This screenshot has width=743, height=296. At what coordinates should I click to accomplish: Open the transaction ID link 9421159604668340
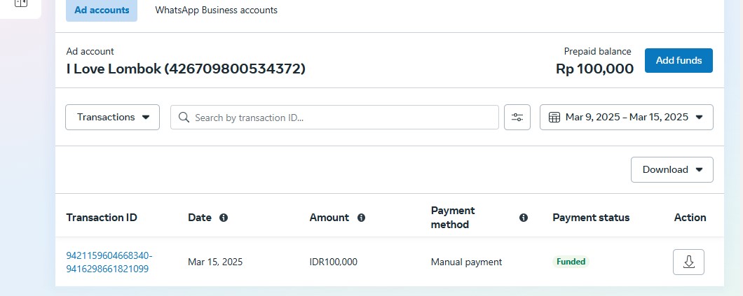coord(109,255)
